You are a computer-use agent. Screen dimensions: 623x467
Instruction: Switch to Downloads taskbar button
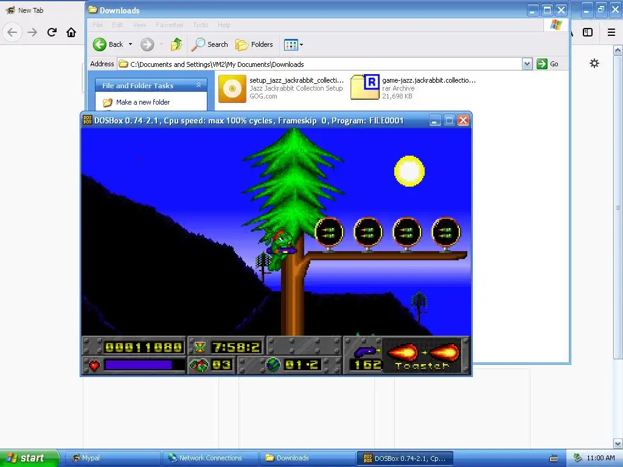pyautogui.click(x=307, y=458)
